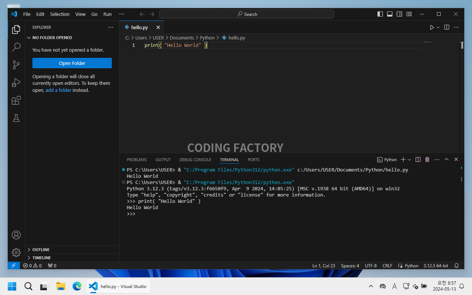The image size is (472, 295).
Task: Click the editor vertical scrollbar slider
Action: tap(462, 45)
